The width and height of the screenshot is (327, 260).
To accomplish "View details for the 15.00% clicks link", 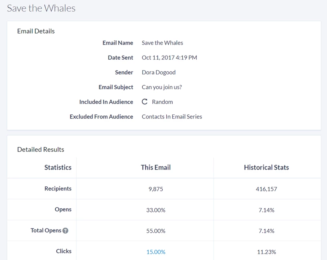I will coord(155,252).
